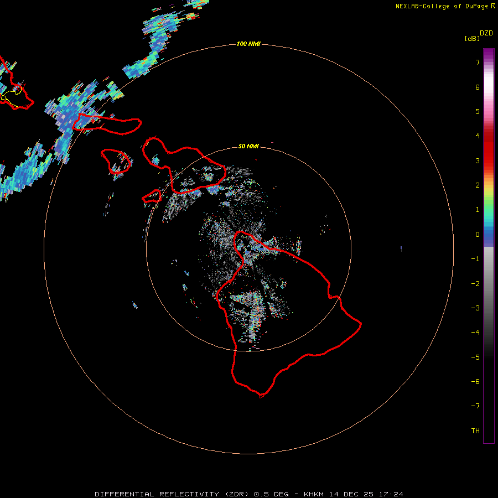Click the -6 value on the scale
Image resolution: width=498 pixels, height=498 pixels.
[475, 382]
